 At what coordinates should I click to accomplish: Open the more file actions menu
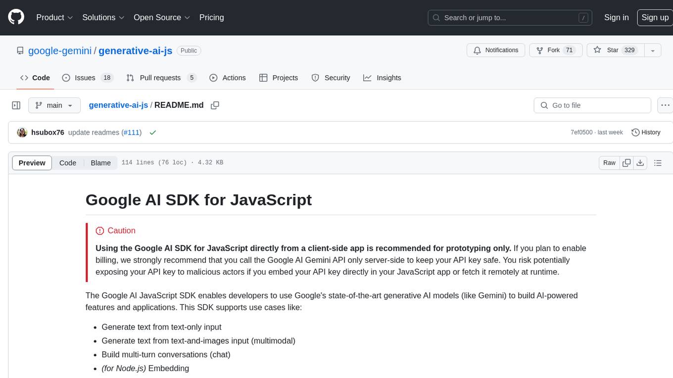tap(665, 105)
